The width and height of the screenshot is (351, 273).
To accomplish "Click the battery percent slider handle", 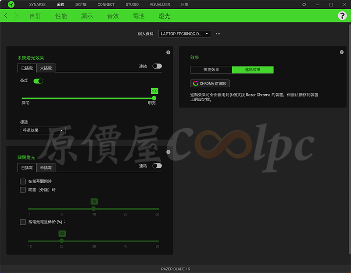I will 61,241.
